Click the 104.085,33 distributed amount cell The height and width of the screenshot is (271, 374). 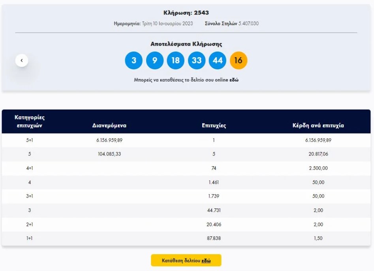[109, 154]
